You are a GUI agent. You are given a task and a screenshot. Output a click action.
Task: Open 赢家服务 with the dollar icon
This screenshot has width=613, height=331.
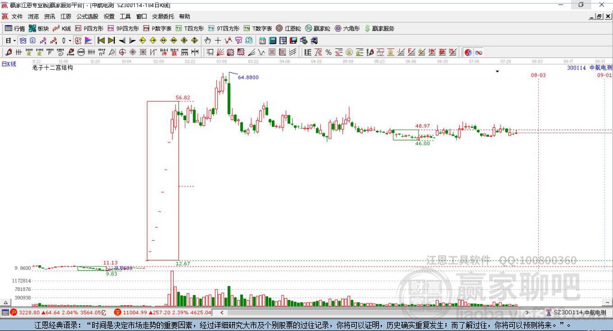pos(379,29)
